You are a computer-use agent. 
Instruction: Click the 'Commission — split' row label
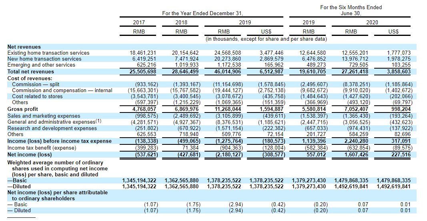tap(35, 85)
